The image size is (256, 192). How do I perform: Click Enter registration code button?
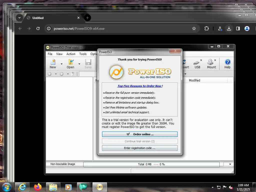point(140,148)
